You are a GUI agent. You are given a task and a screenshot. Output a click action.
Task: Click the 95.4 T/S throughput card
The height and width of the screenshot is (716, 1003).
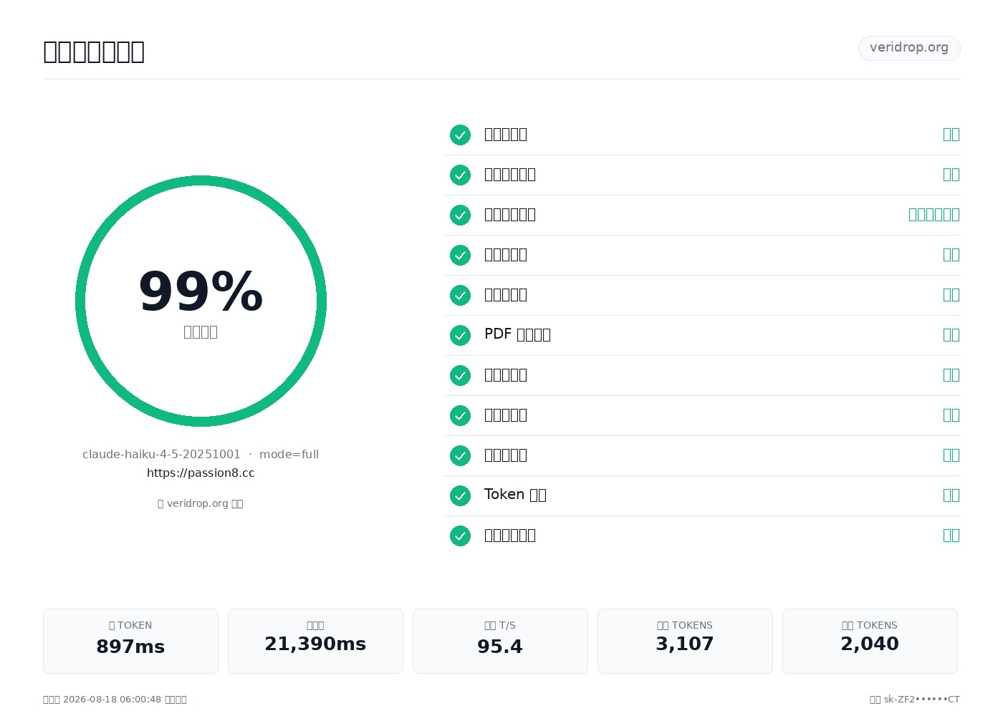pyautogui.click(x=500, y=641)
